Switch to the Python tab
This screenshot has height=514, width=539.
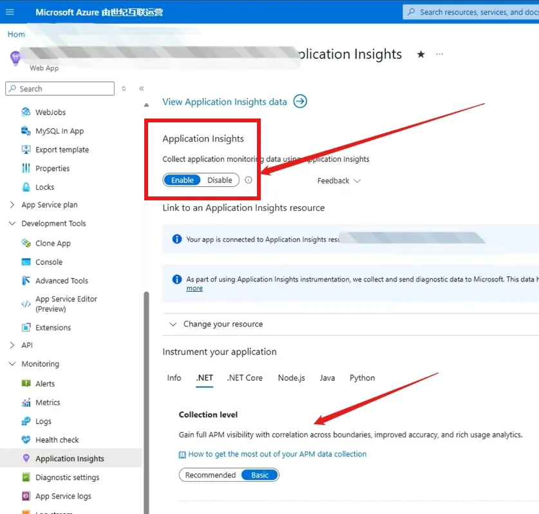[x=362, y=378]
